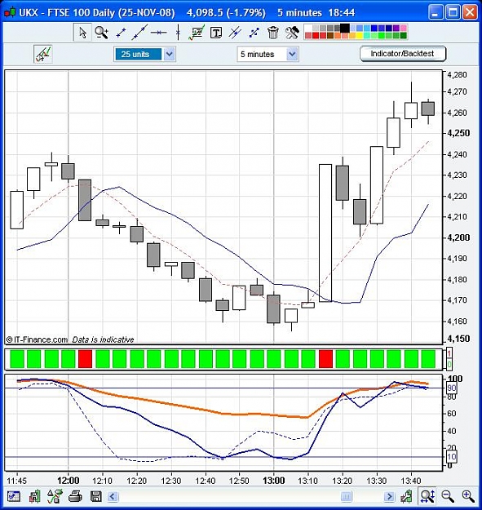Click the 4,200 price axis label
The width and height of the screenshot is (482, 510).
(x=458, y=237)
